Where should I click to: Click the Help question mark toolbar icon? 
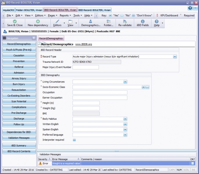pyautogui.click(x=157, y=21)
